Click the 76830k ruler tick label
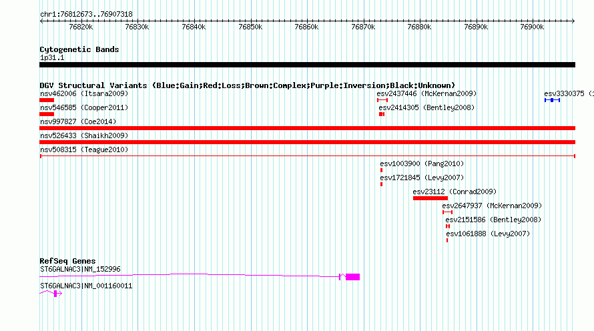594x331 pixels. tap(137, 27)
